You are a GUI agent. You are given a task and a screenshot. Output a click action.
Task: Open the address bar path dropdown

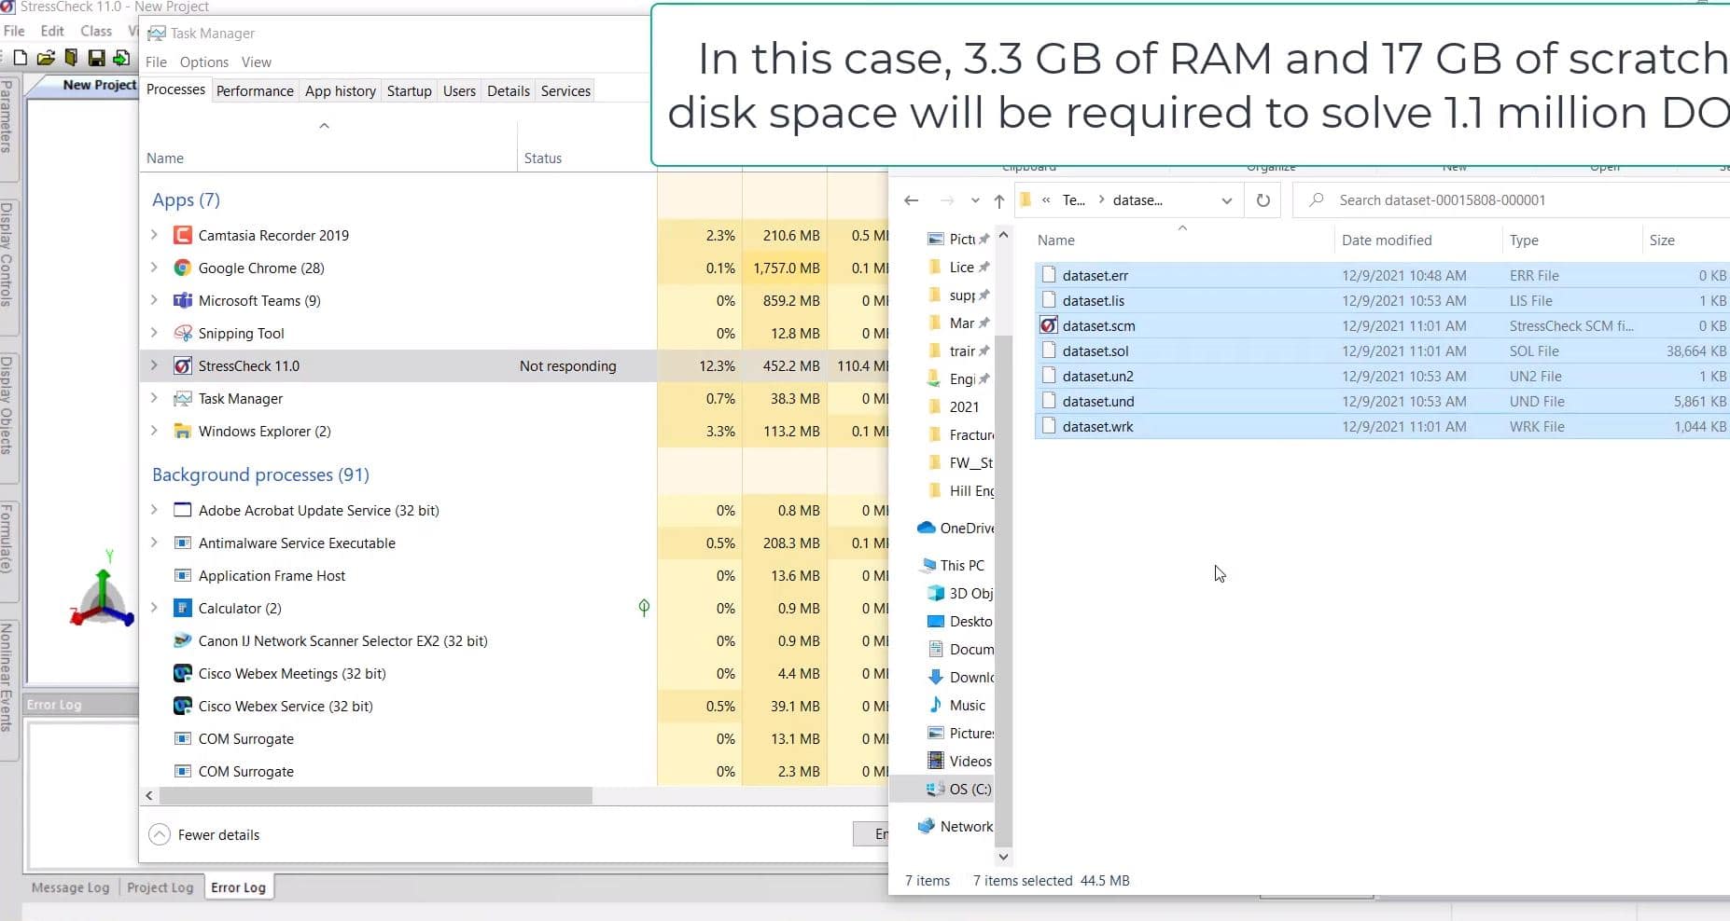(1226, 200)
